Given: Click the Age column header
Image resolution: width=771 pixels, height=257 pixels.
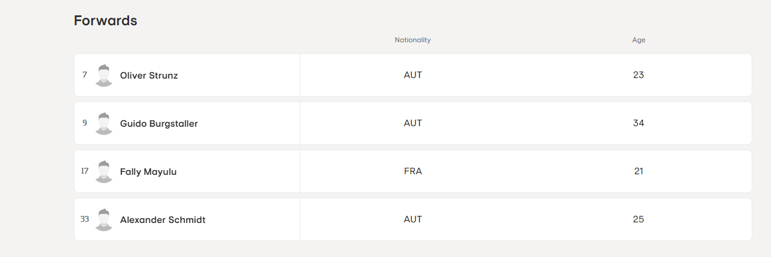Looking at the screenshot, I should coord(638,40).
